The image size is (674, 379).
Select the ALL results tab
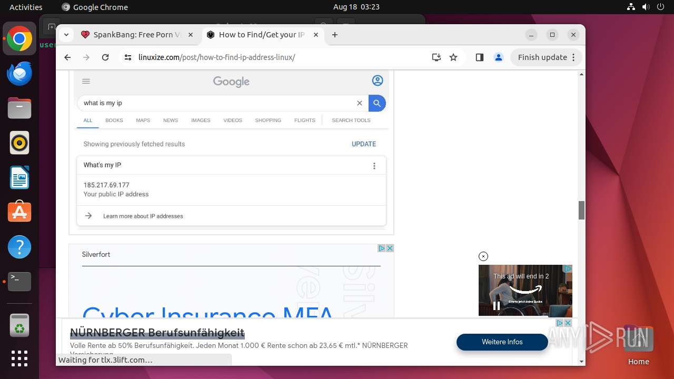[88, 121]
